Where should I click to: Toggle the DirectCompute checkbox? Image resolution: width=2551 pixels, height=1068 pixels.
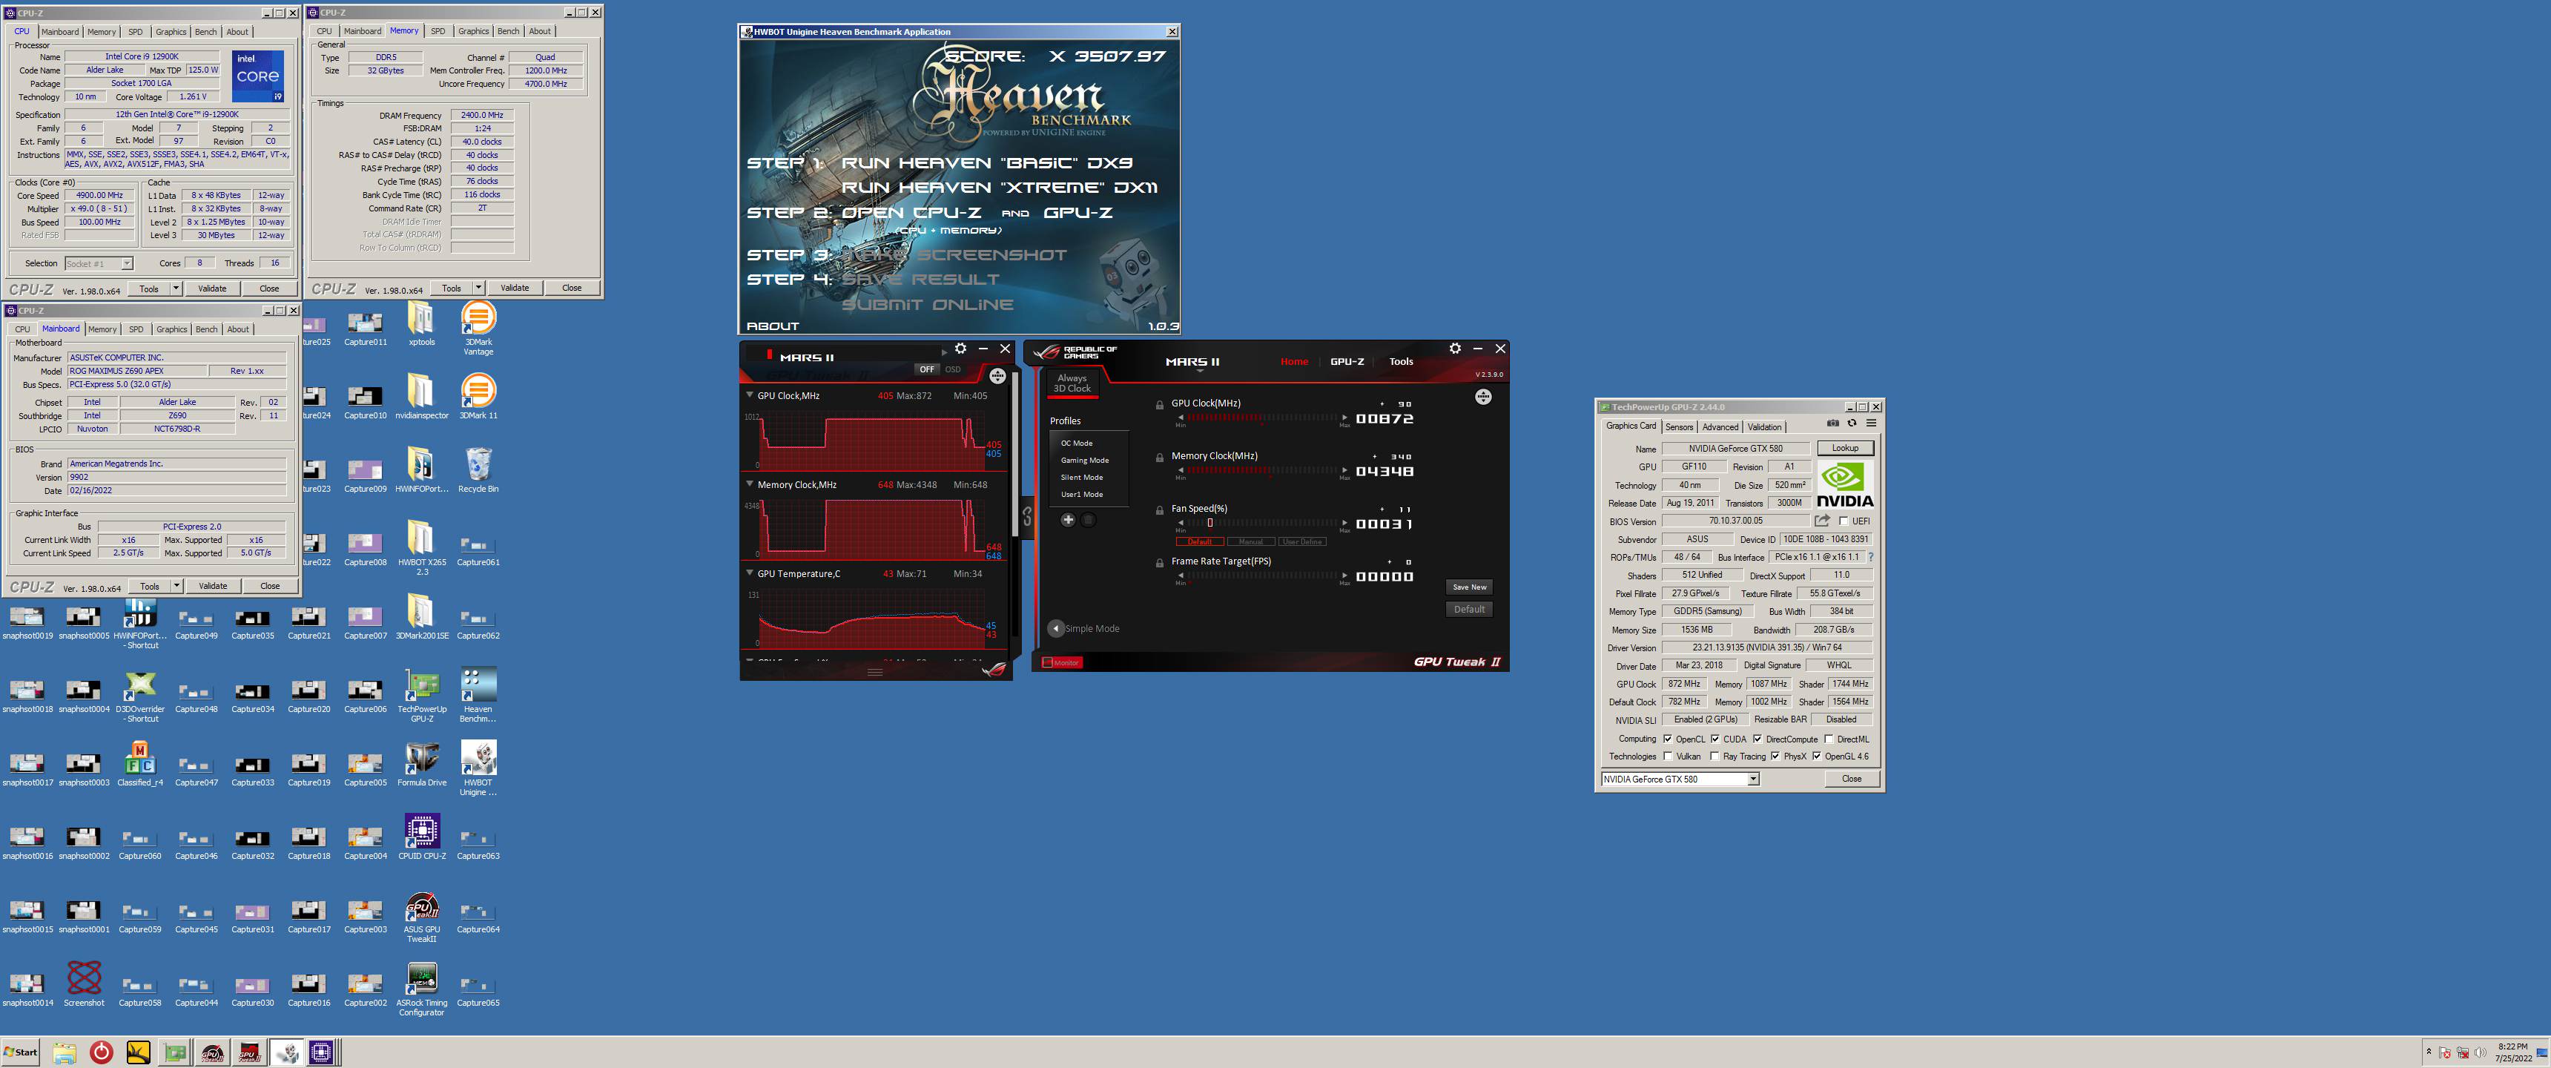pyautogui.click(x=1757, y=739)
